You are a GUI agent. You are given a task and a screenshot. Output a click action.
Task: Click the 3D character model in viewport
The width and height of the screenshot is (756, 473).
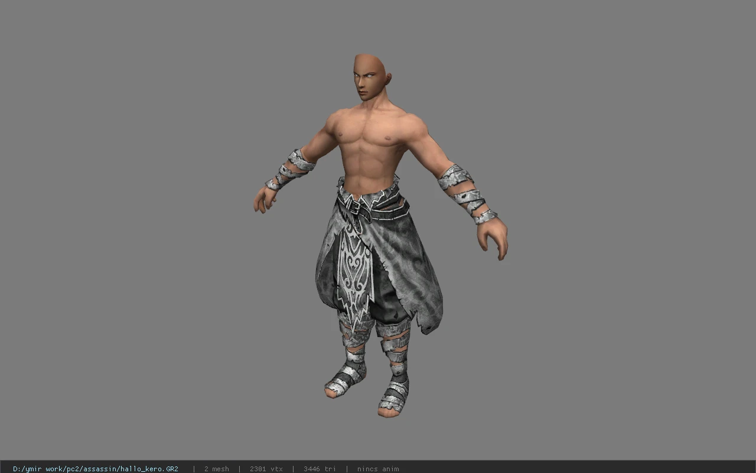[x=380, y=237]
